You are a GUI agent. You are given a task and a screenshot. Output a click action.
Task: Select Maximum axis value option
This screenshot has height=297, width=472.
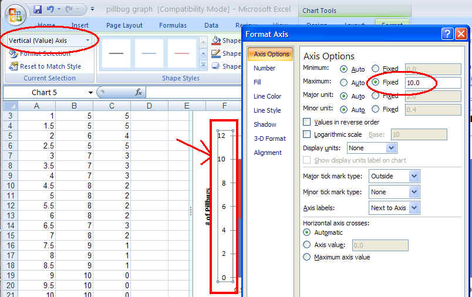point(306,257)
